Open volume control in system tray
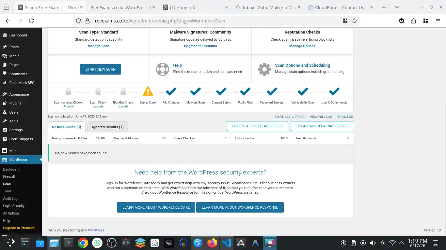446x250 pixels. tap(373, 243)
